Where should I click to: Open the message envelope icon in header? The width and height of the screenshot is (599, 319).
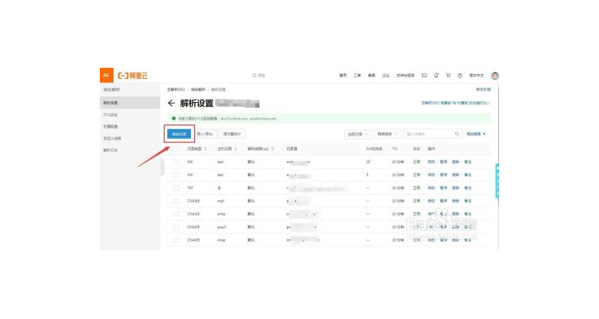(424, 76)
